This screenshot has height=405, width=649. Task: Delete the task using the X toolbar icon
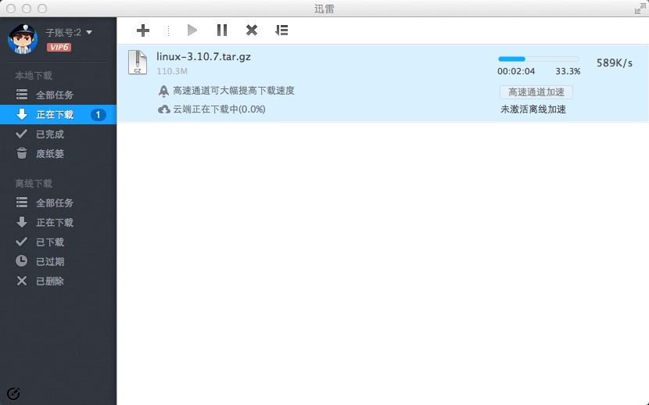(x=252, y=30)
